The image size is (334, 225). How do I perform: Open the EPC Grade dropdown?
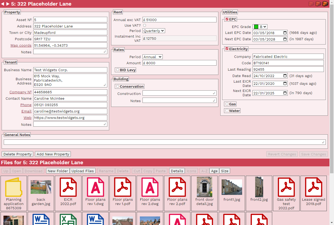(263, 26)
